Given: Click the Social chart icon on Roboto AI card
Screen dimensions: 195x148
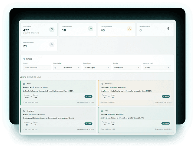Looking at the screenshot, I should click(x=24, y=84).
